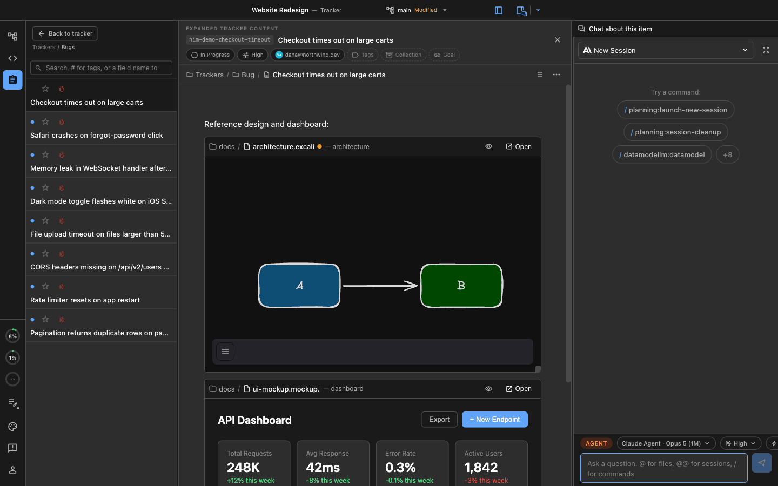Select the Pagination returns duplicate rows item

pos(102,326)
